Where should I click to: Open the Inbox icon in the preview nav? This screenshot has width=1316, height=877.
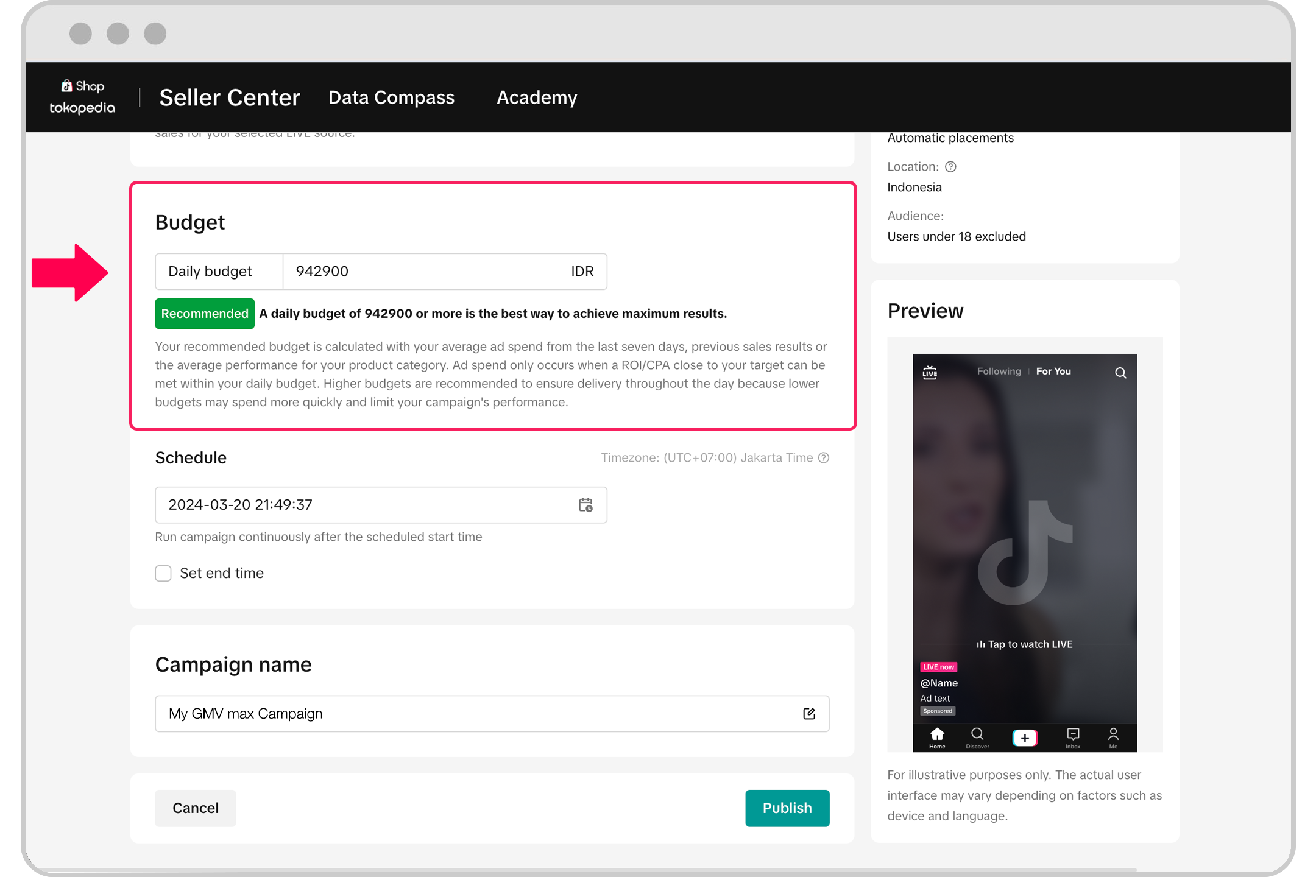(1072, 735)
